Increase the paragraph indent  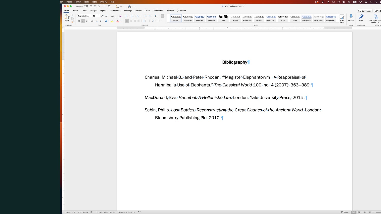click(150, 16)
